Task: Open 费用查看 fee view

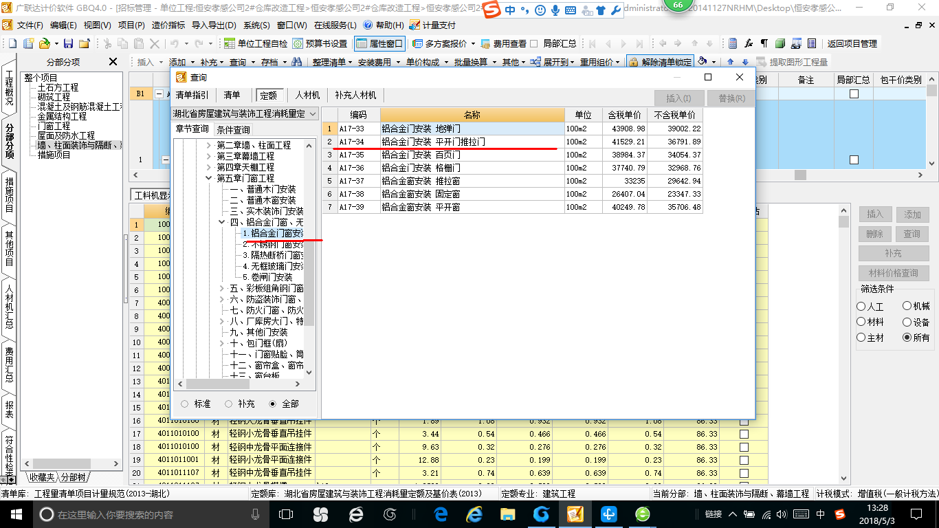Action: pos(503,43)
